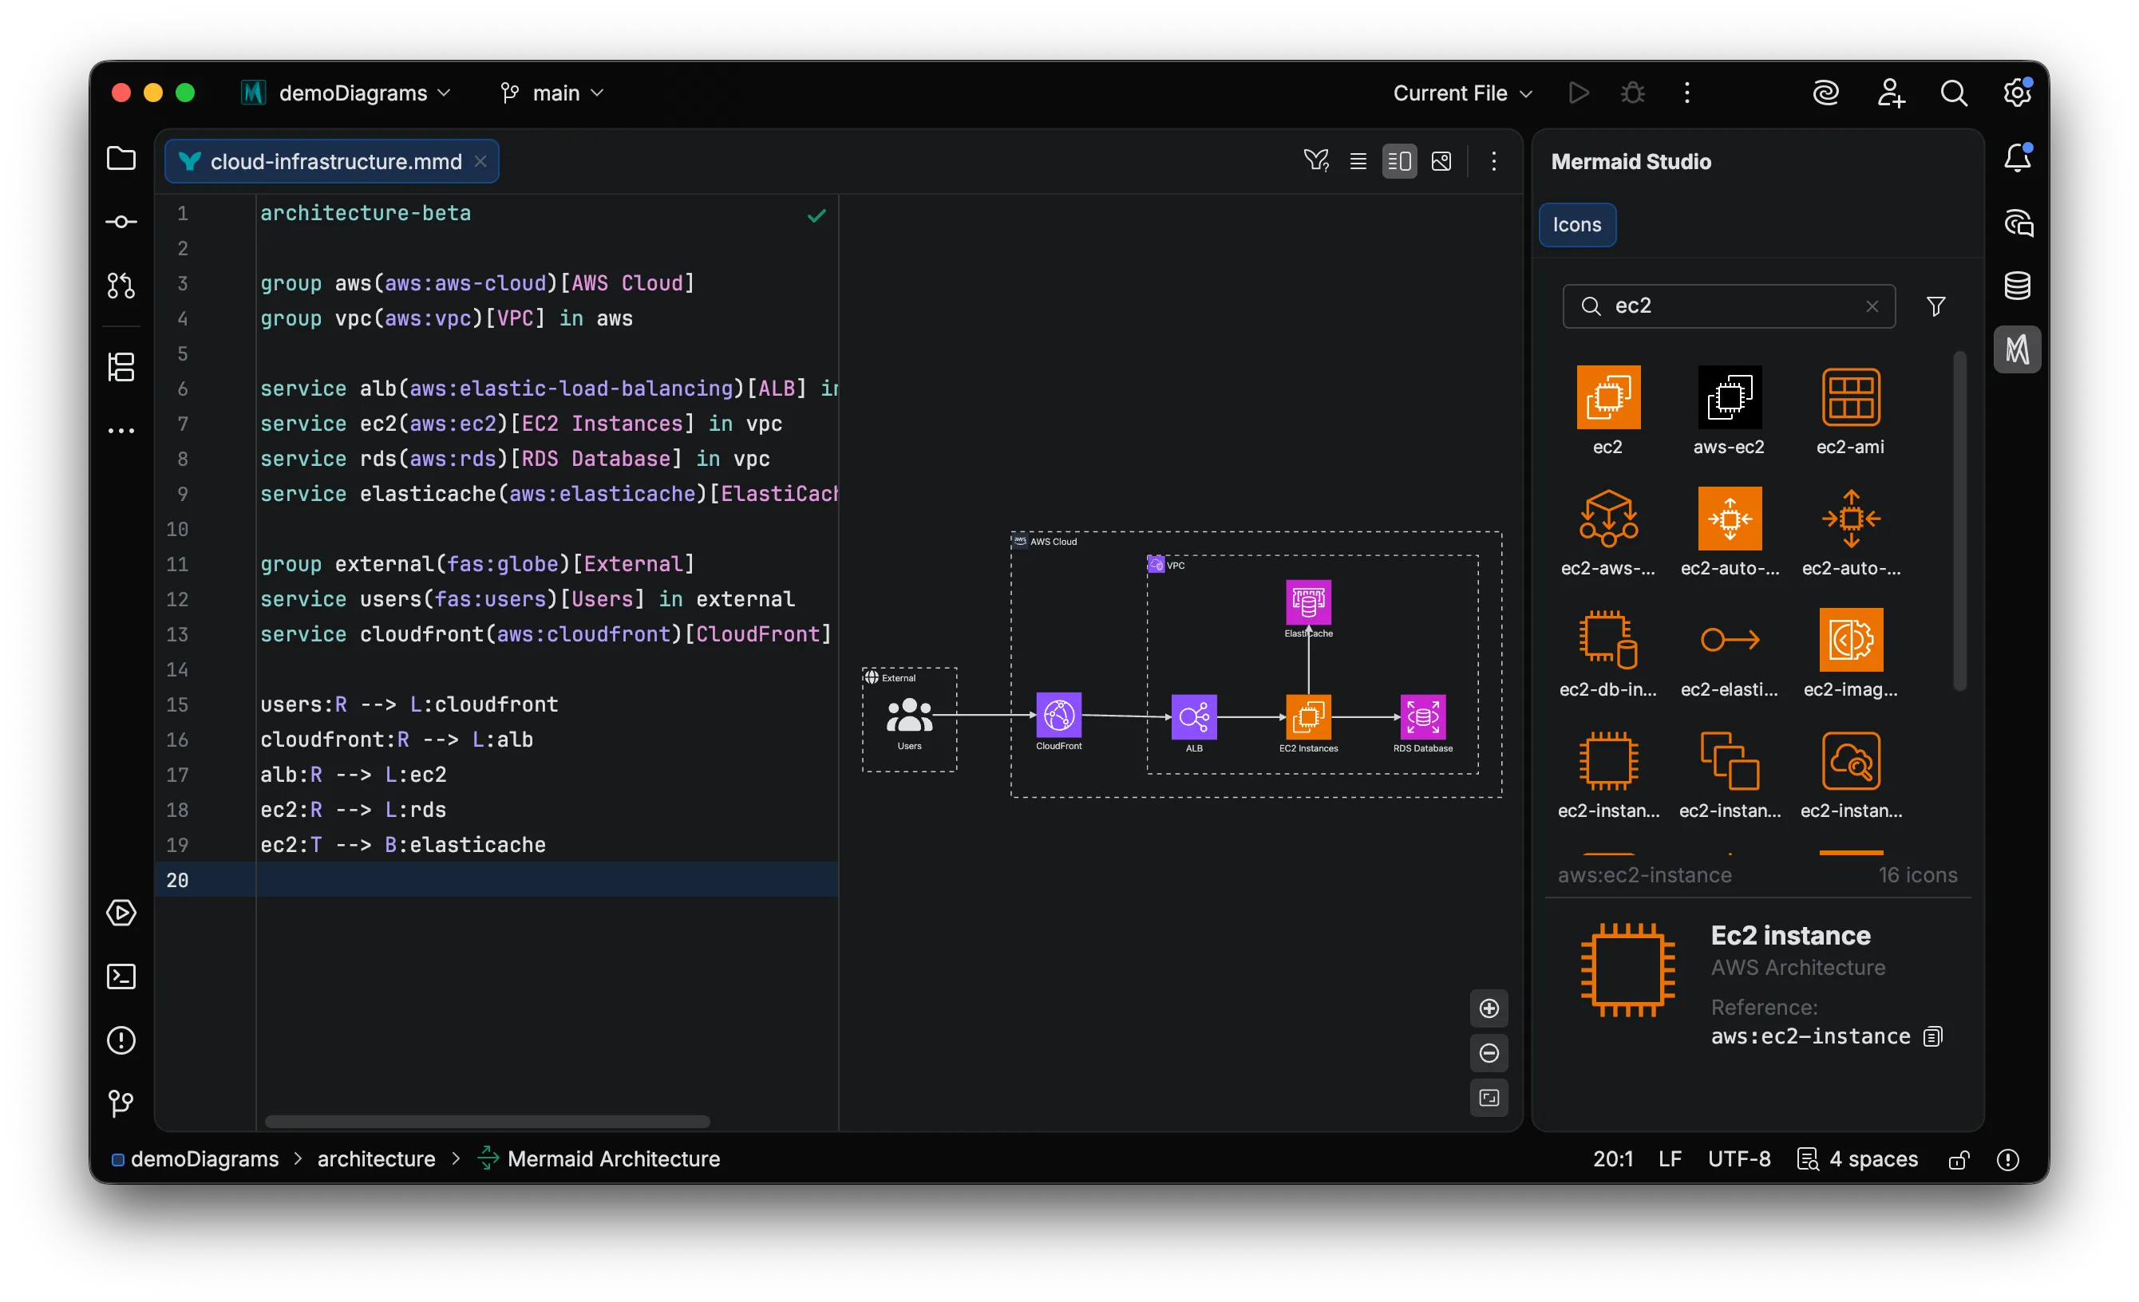Copy the aws:ec2-instance reference
Image resolution: width=2139 pixels, height=1302 pixels.
(1934, 1036)
